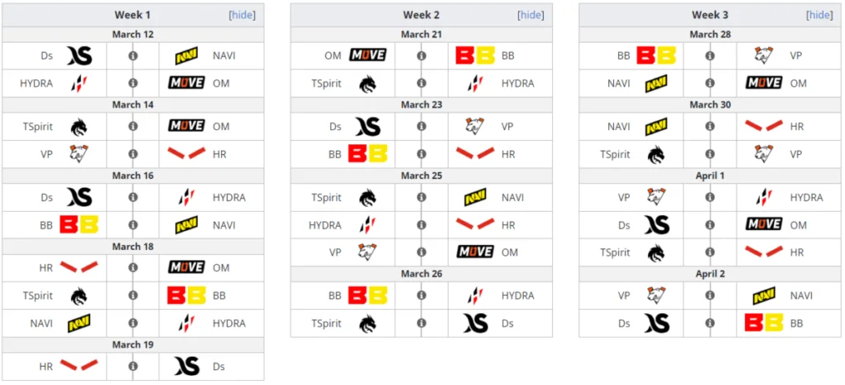Click info icon for HR vs Ds March 19
The image size is (845, 385).
pyautogui.click(x=133, y=366)
